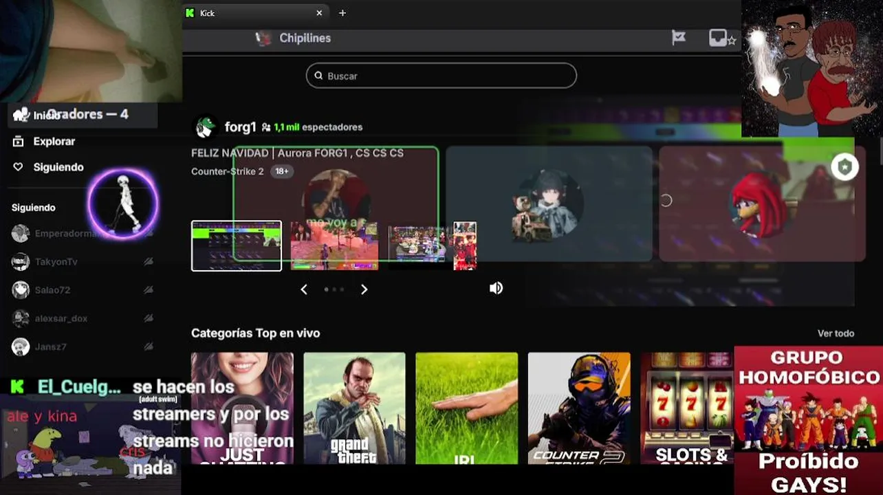The width and height of the screenshot is (883, 495).
Task: Close the Kick browser tab
Action: 319,13
